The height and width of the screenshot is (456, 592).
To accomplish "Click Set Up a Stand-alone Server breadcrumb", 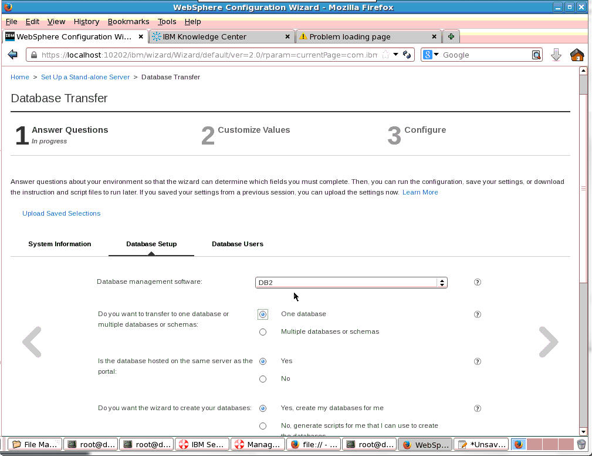I will click(x=85, y=77).
